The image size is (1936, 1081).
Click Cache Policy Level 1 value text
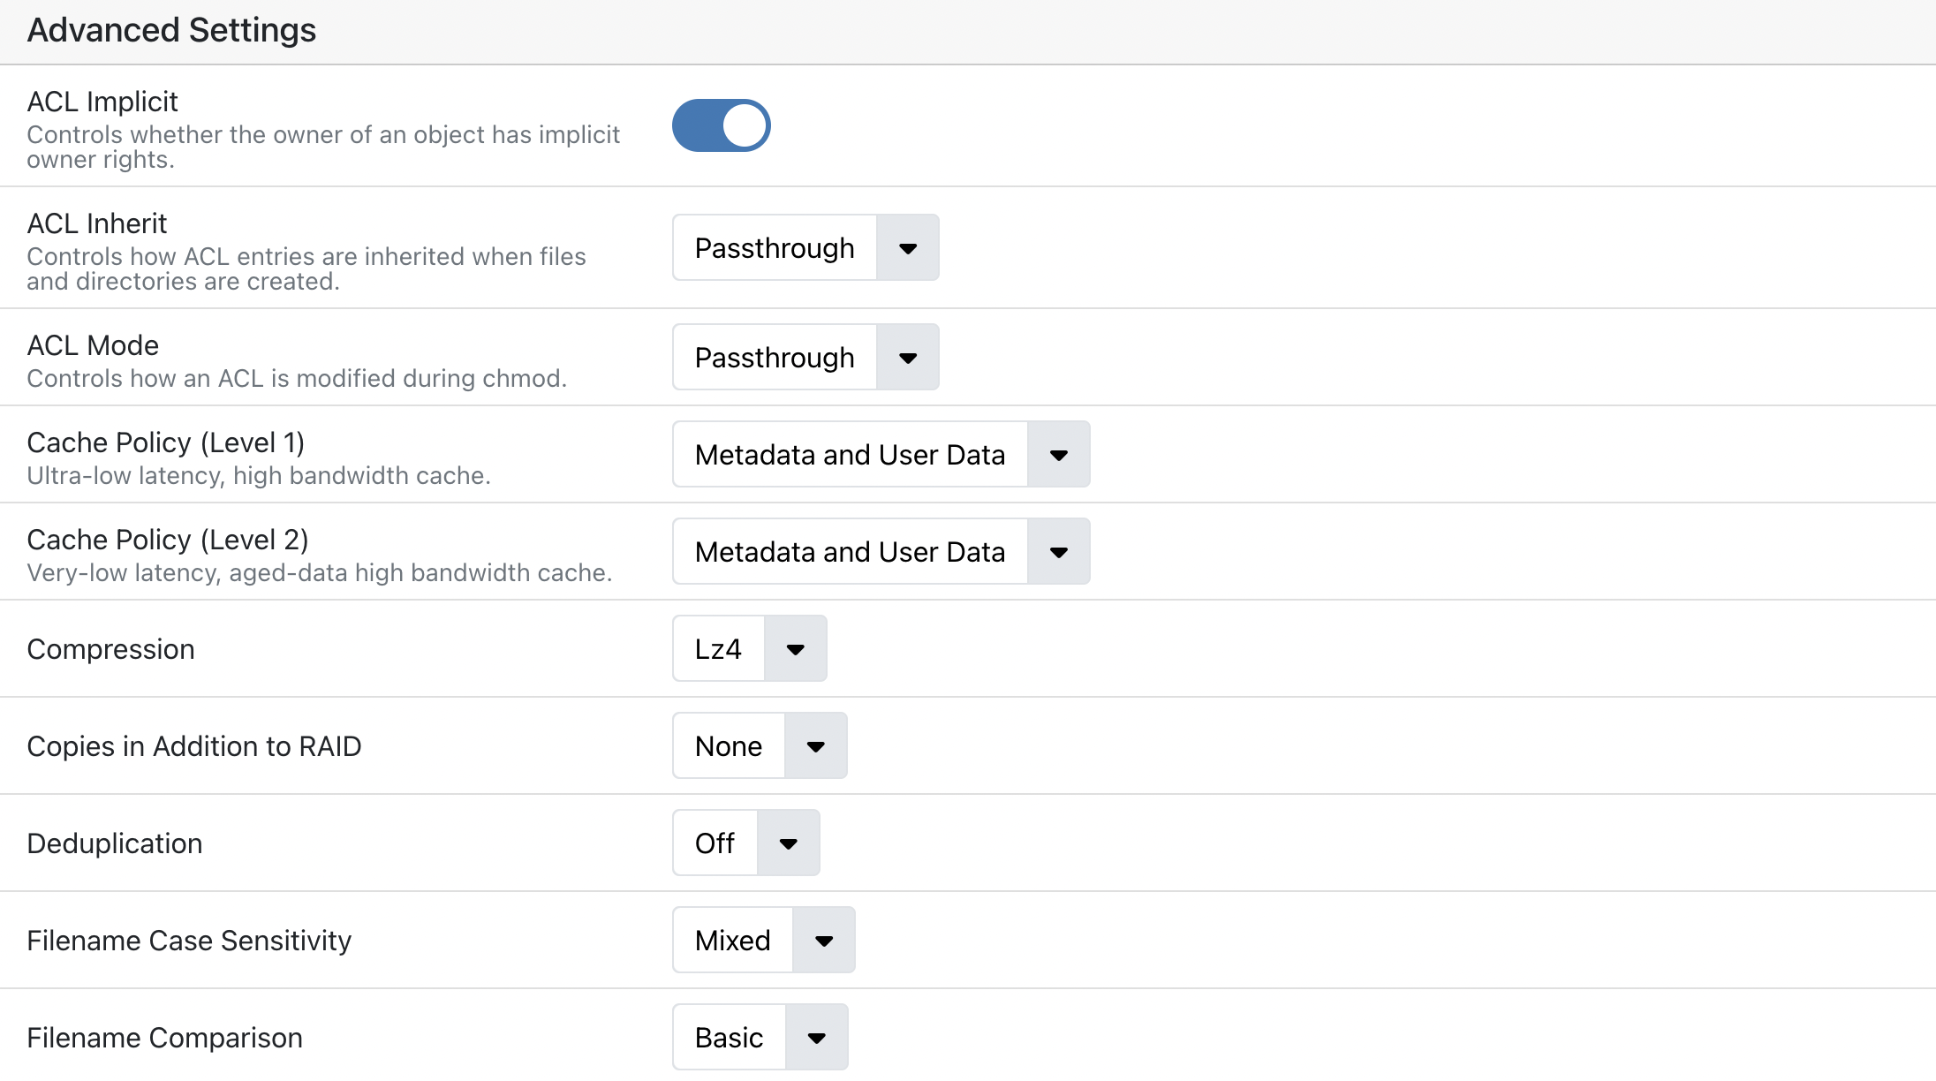pos(850,455)
